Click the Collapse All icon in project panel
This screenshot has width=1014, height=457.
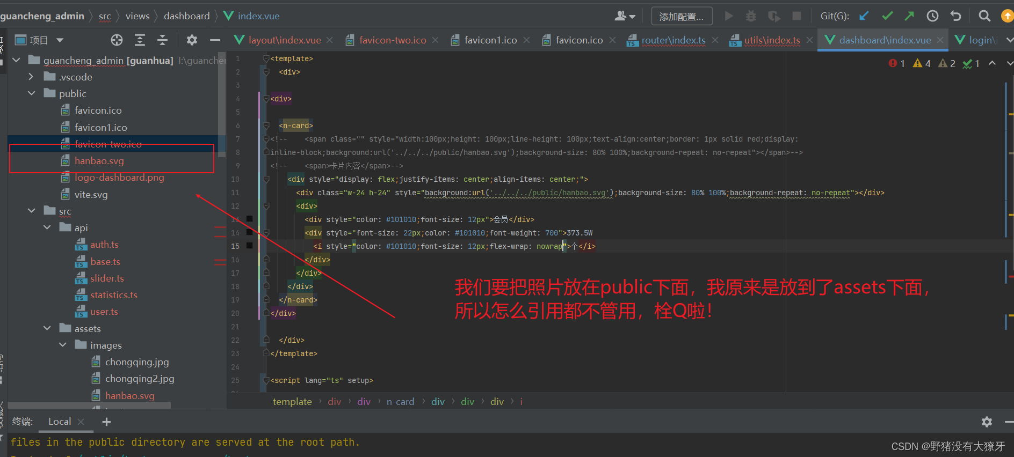coord(162,40)
